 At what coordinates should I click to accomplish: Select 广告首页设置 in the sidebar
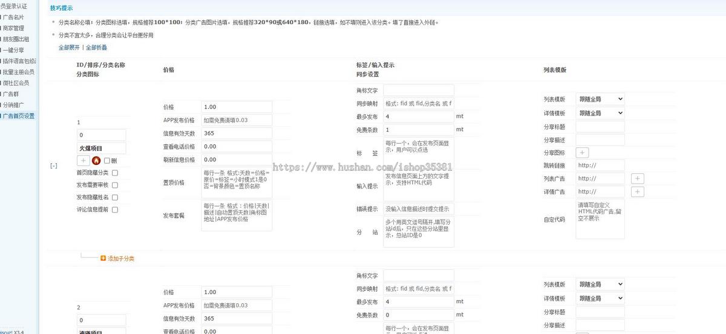(x=18, y=115)
